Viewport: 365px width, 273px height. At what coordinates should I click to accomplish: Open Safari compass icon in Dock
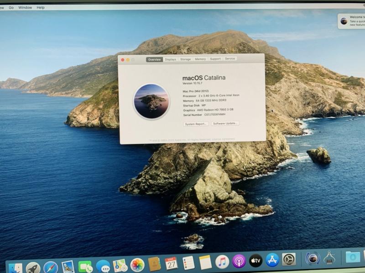point(51,268)
